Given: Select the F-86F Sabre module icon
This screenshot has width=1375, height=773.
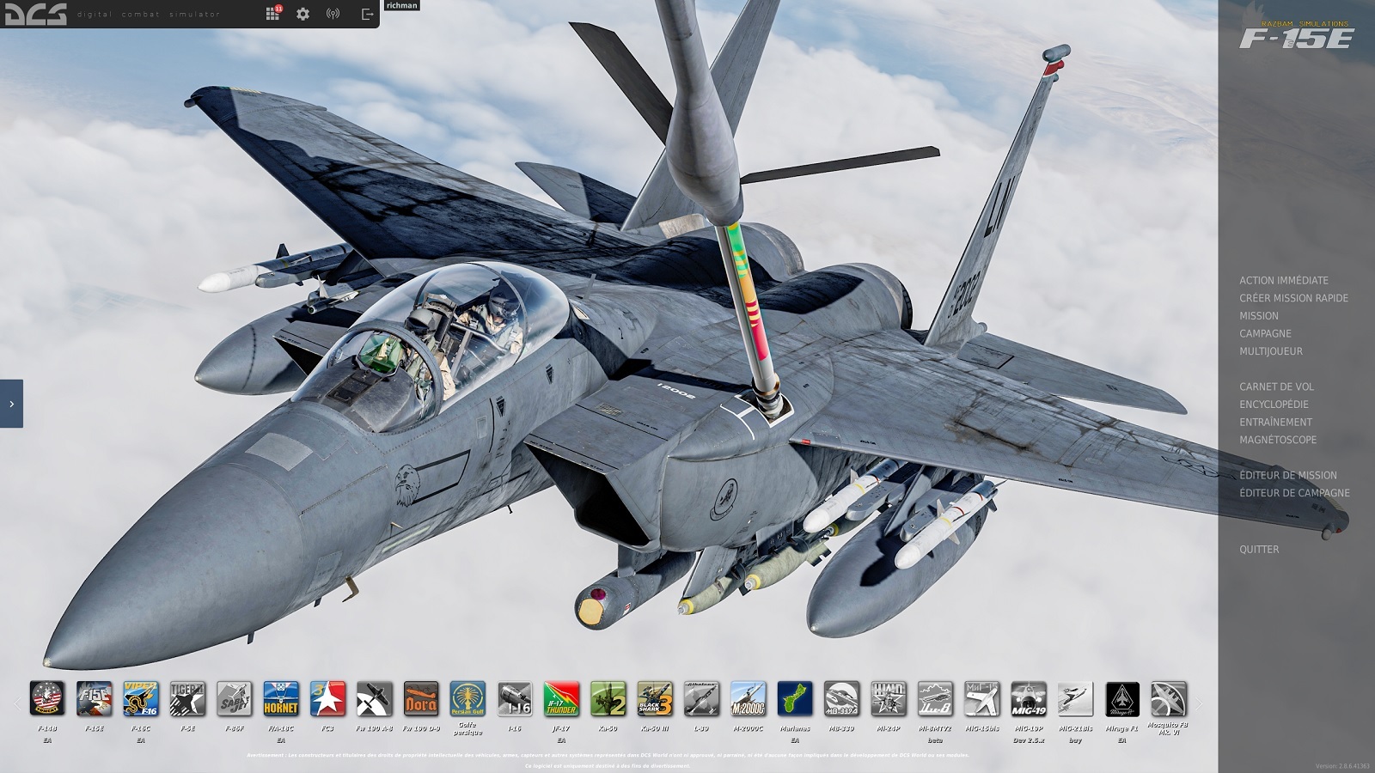Looking at the screenshot, I should point(235,698).
